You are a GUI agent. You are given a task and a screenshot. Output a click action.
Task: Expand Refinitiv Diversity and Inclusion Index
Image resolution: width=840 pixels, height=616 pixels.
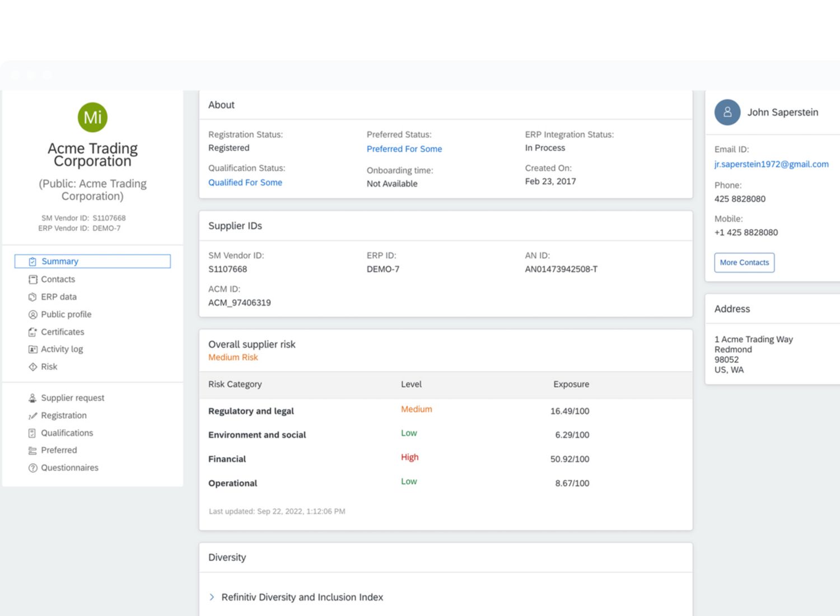212,597
